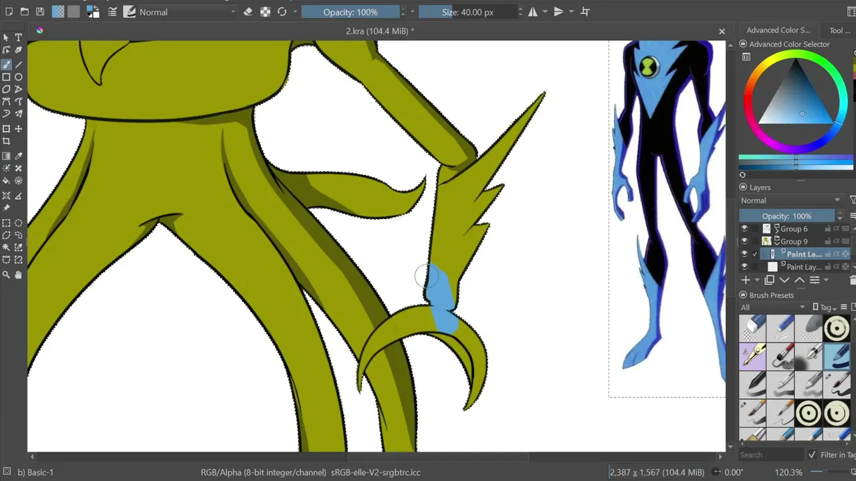Open the horizontal mirror options arrow
856x481 pixels.
pos(545,12)
